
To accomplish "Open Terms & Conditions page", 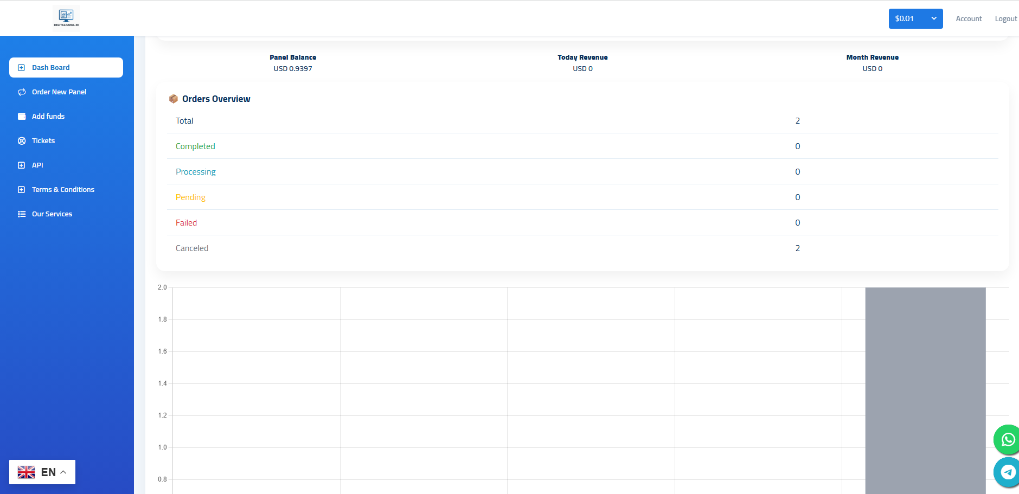I will tap(63, 190).
